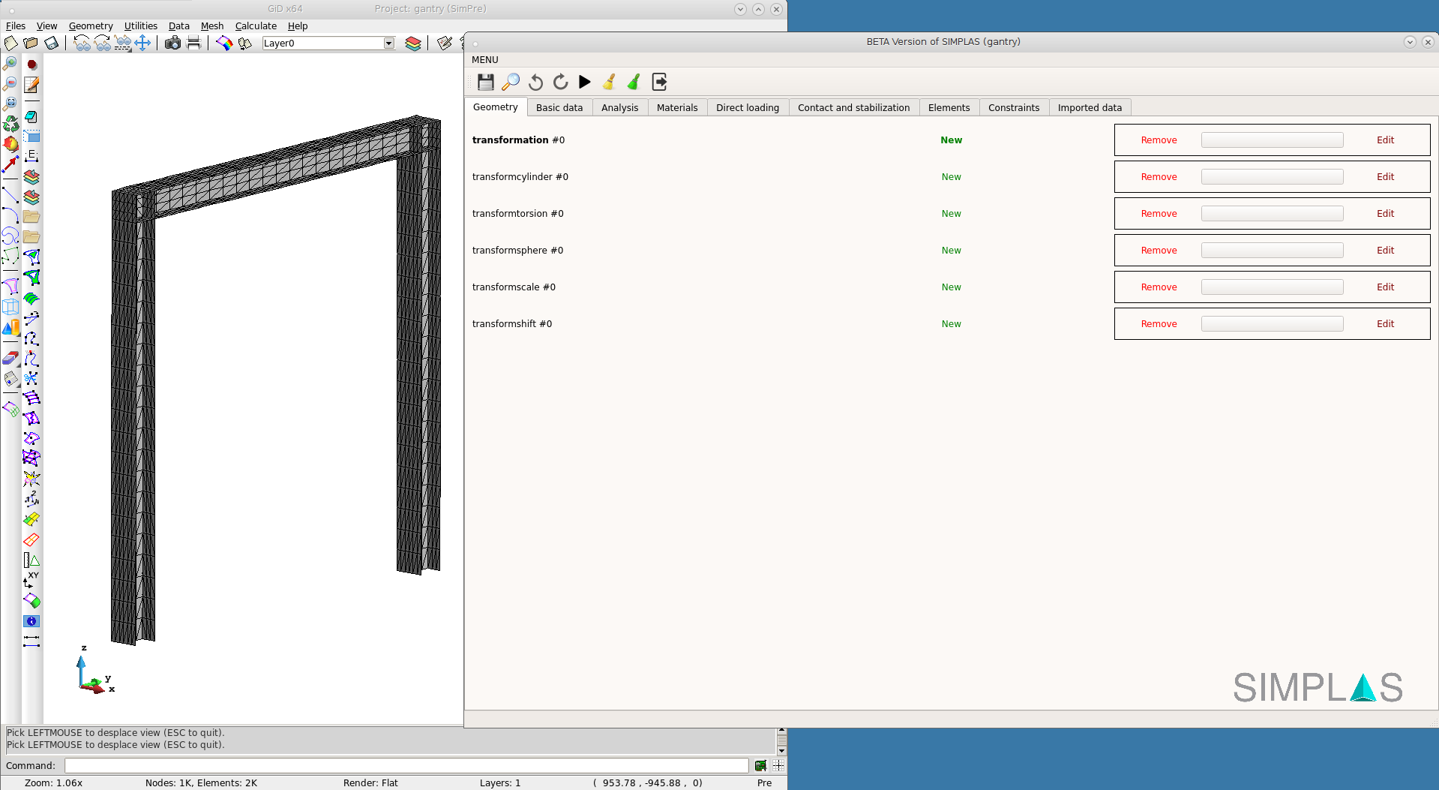The image size is (1439, 790).
Task: Click the counterclockwise undo arrow in SIMPLAS
Action: pyautogui.click(x=535, y=82)
